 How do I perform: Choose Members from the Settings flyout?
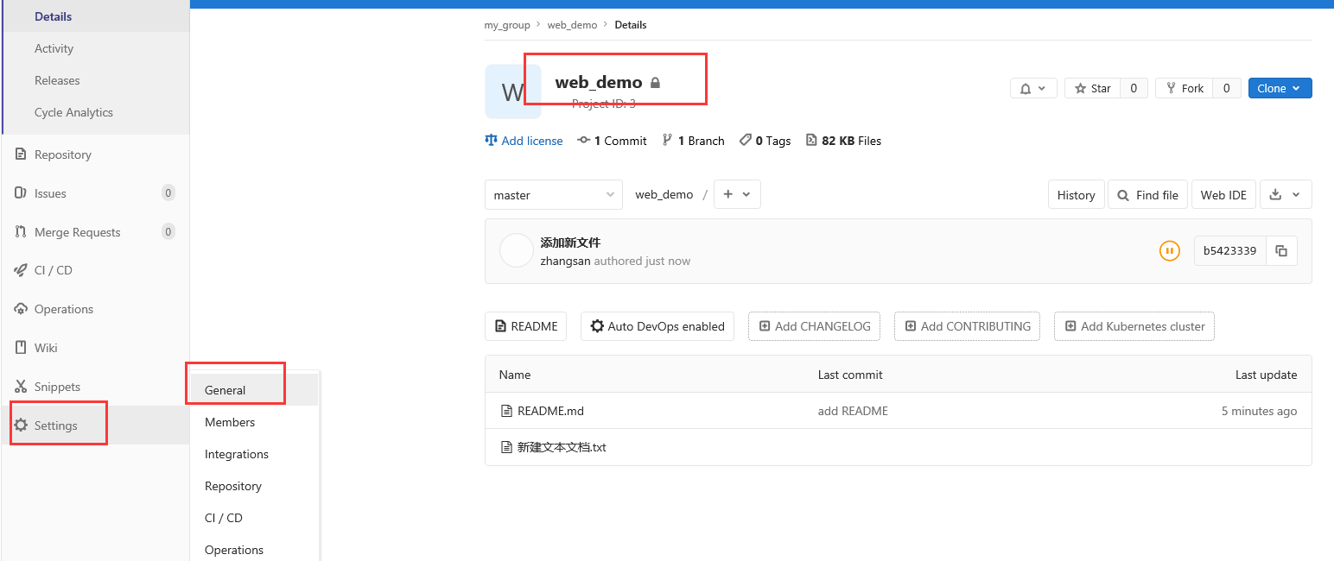pos(254,422)
